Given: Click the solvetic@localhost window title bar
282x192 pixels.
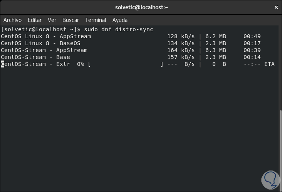Looking at the screenshot, I should pos(142,7).
